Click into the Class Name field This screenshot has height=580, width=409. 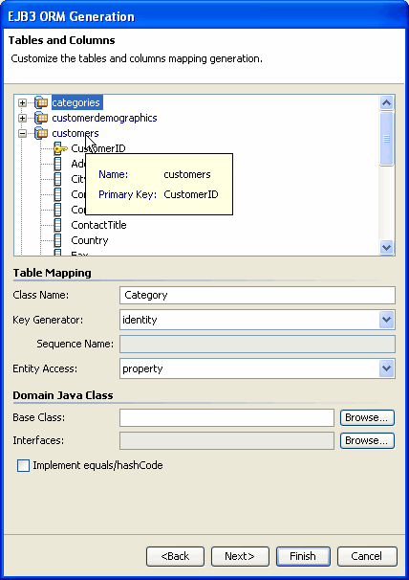[257, 295]
